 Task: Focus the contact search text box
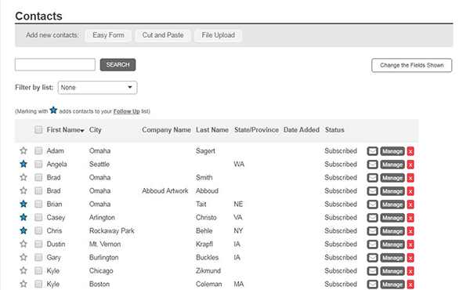(x=55, y=65)
